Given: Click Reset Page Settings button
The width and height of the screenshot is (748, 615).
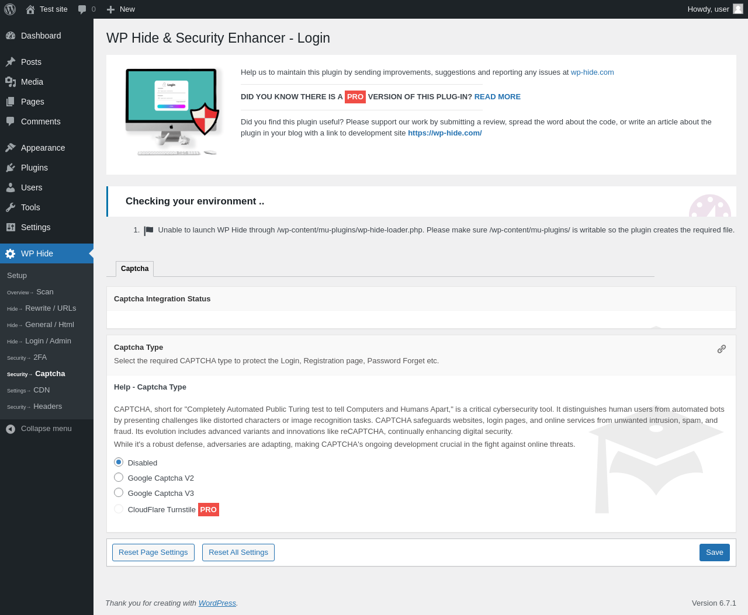Looking at the screenshot, I should point(153,553).
